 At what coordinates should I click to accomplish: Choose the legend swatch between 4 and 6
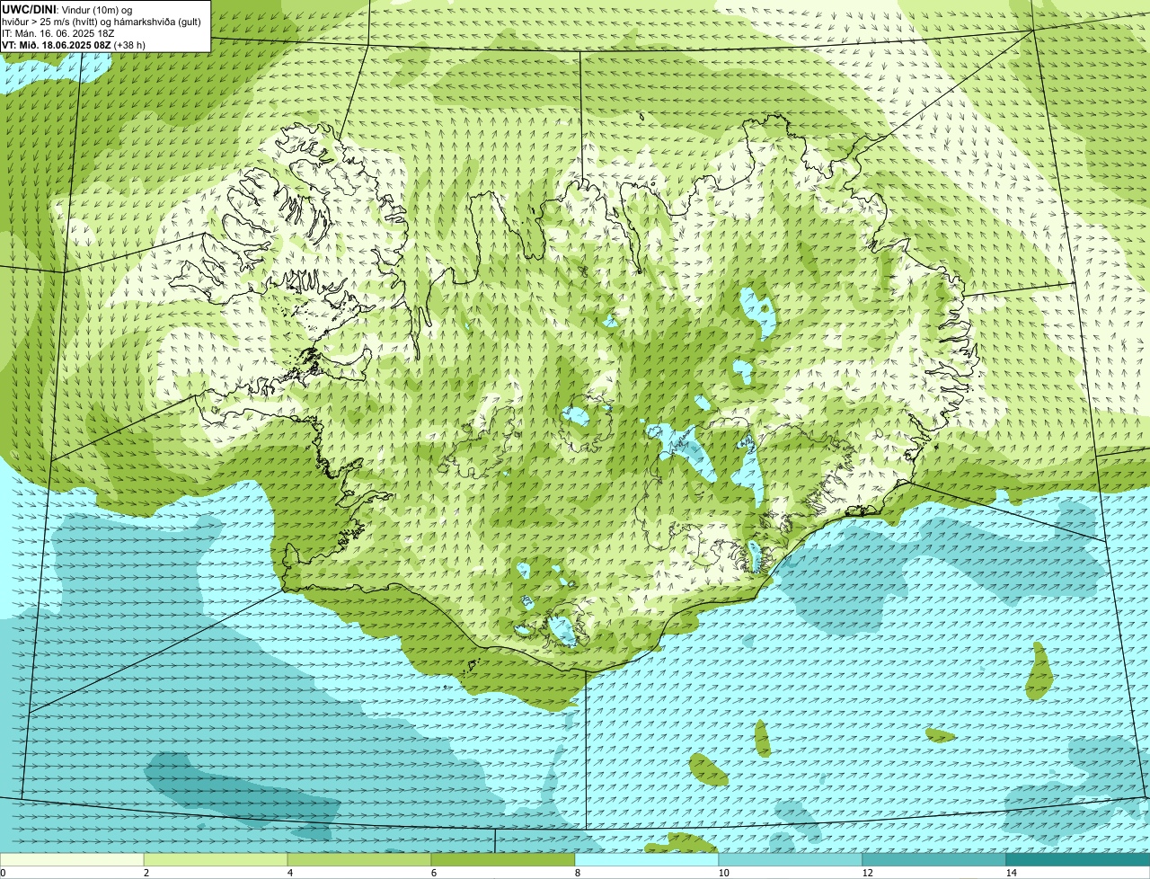(359, 859)
